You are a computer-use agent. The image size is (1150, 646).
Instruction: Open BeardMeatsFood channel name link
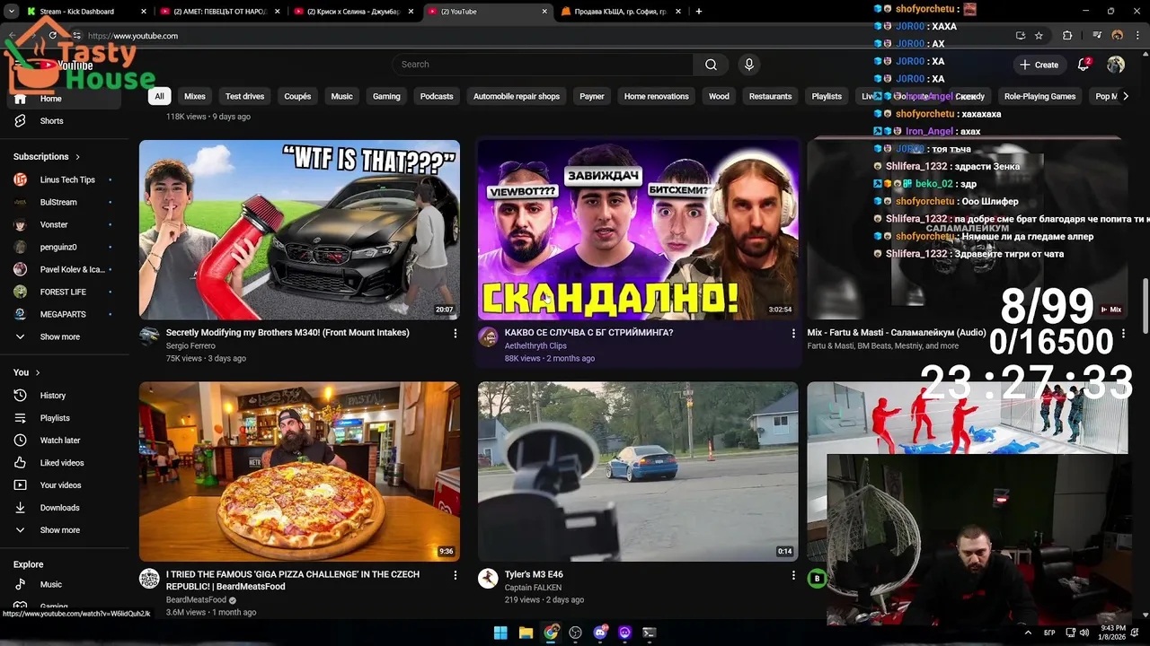(196, 600)
